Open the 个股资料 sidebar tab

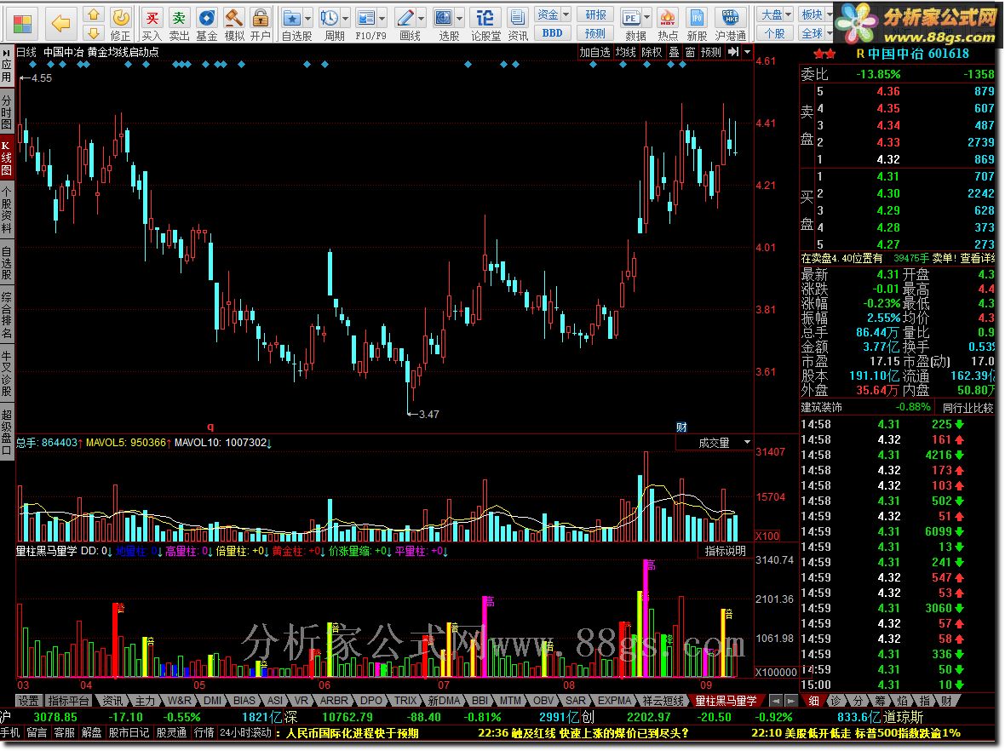point(7,210)
